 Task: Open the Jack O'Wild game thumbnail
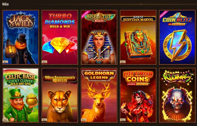(21, 37)
